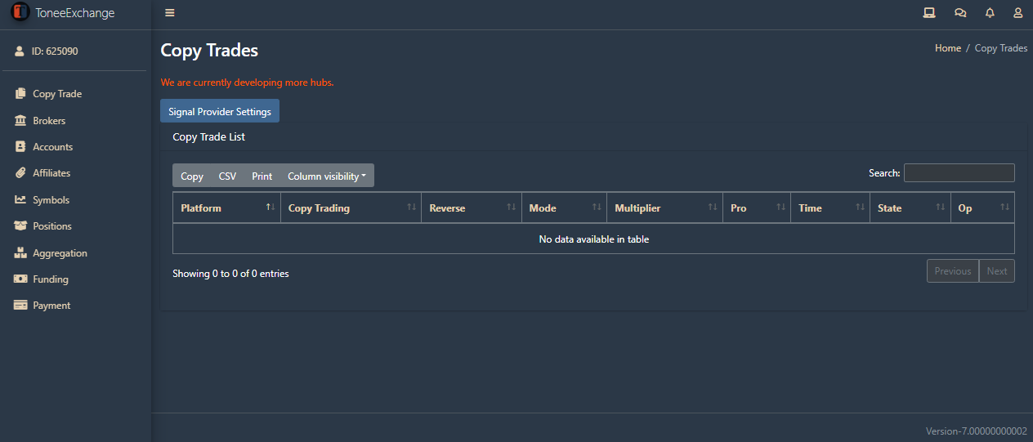Screen dimensions: 1033x442
Task: Export the table as CSV
Action: [x=227, y=176]
